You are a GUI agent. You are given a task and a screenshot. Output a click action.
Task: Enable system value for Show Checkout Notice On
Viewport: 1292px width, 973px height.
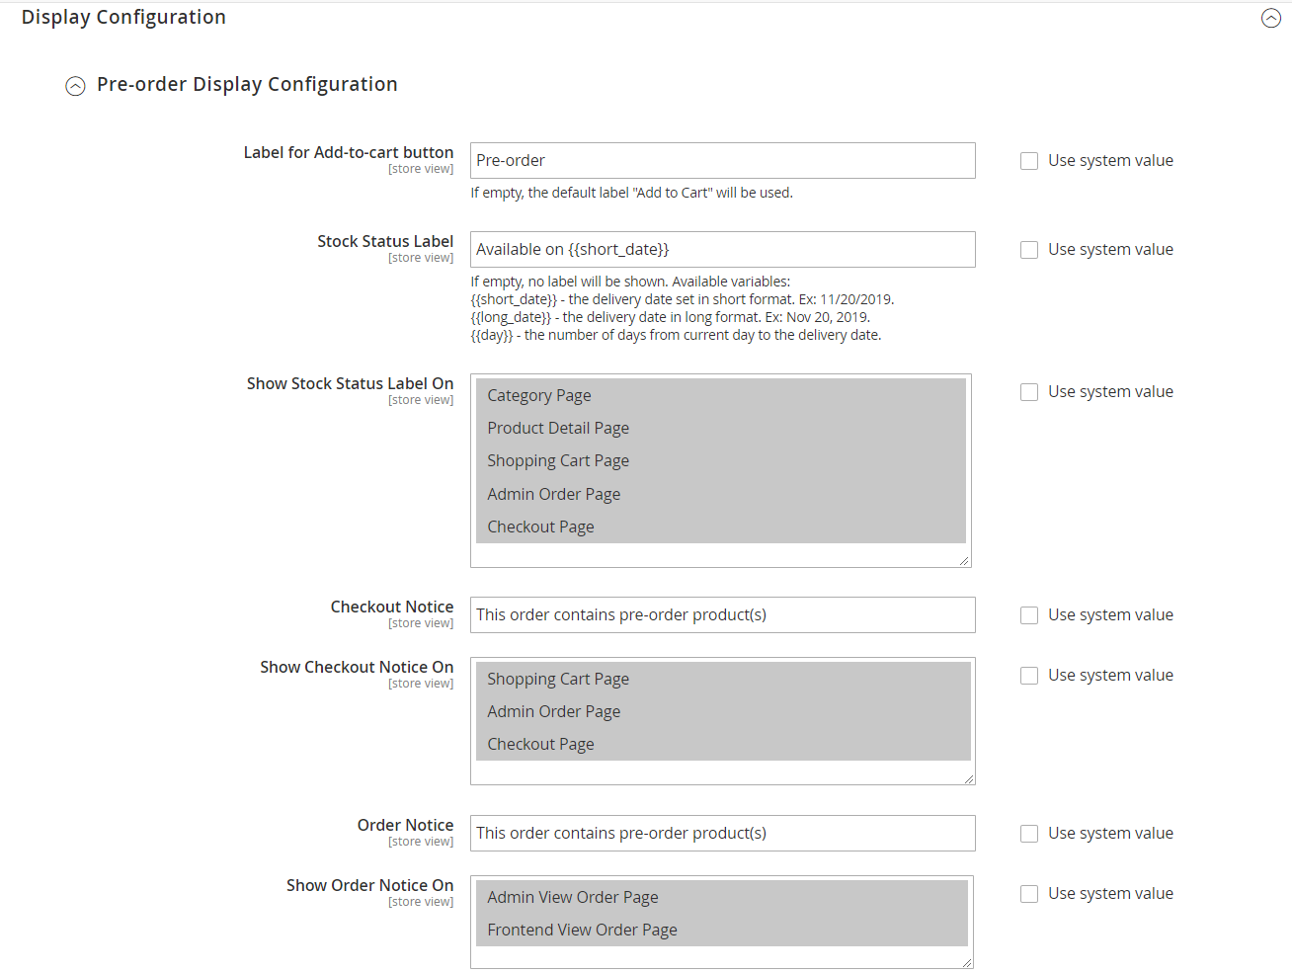point(1029,676)
